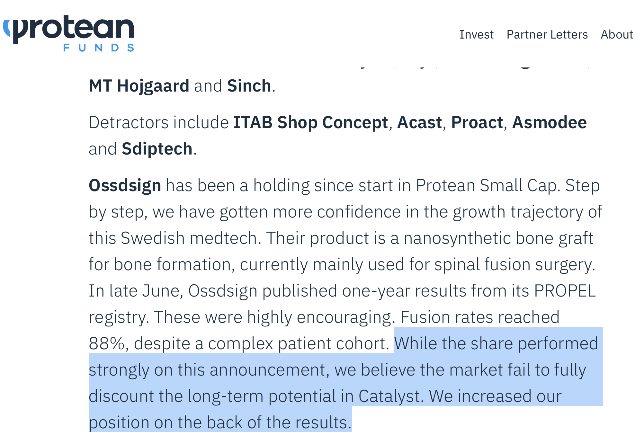Open the Partner Letters page
This screenshot has width=635, height=444.
pyautogui.click(x=547, y=34)
